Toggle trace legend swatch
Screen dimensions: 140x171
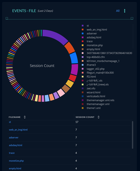tap(83, 41)
